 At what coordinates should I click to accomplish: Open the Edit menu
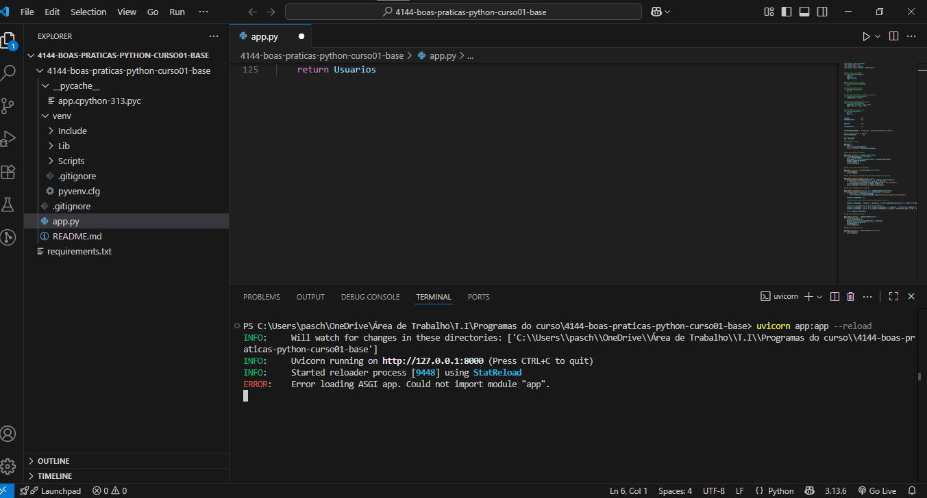[52, 12]
